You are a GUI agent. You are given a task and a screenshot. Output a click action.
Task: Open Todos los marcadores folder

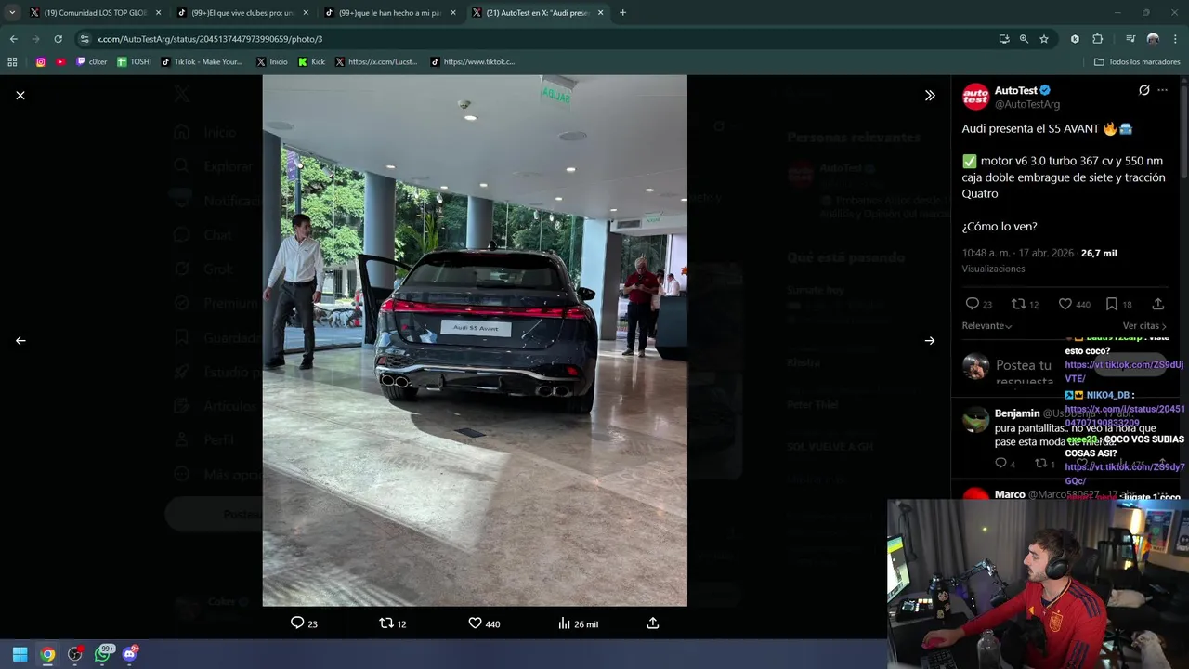1137,62
